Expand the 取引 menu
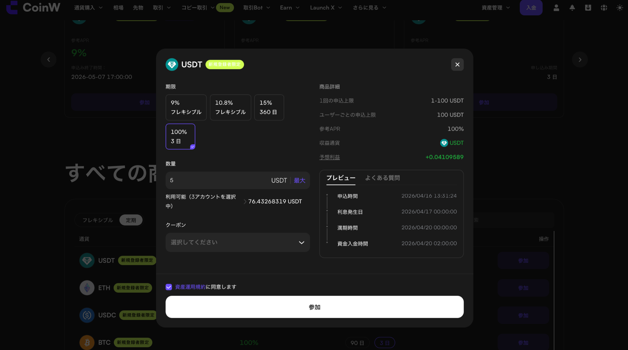Image resolution: width=628 pixels, height=350 pixels. 162,8
